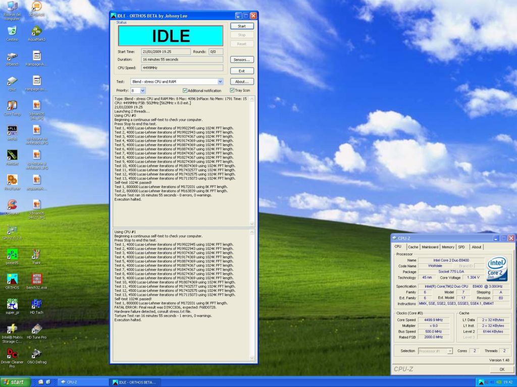The width and height of the screenshot is (517, 387).
Task: Open the Rampage-A... document on desktop
Action: [36, 58]
